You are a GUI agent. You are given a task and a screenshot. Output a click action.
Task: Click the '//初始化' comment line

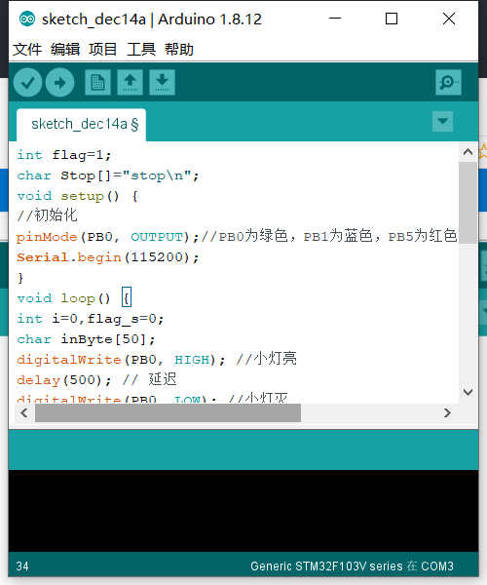coord(47,215)
